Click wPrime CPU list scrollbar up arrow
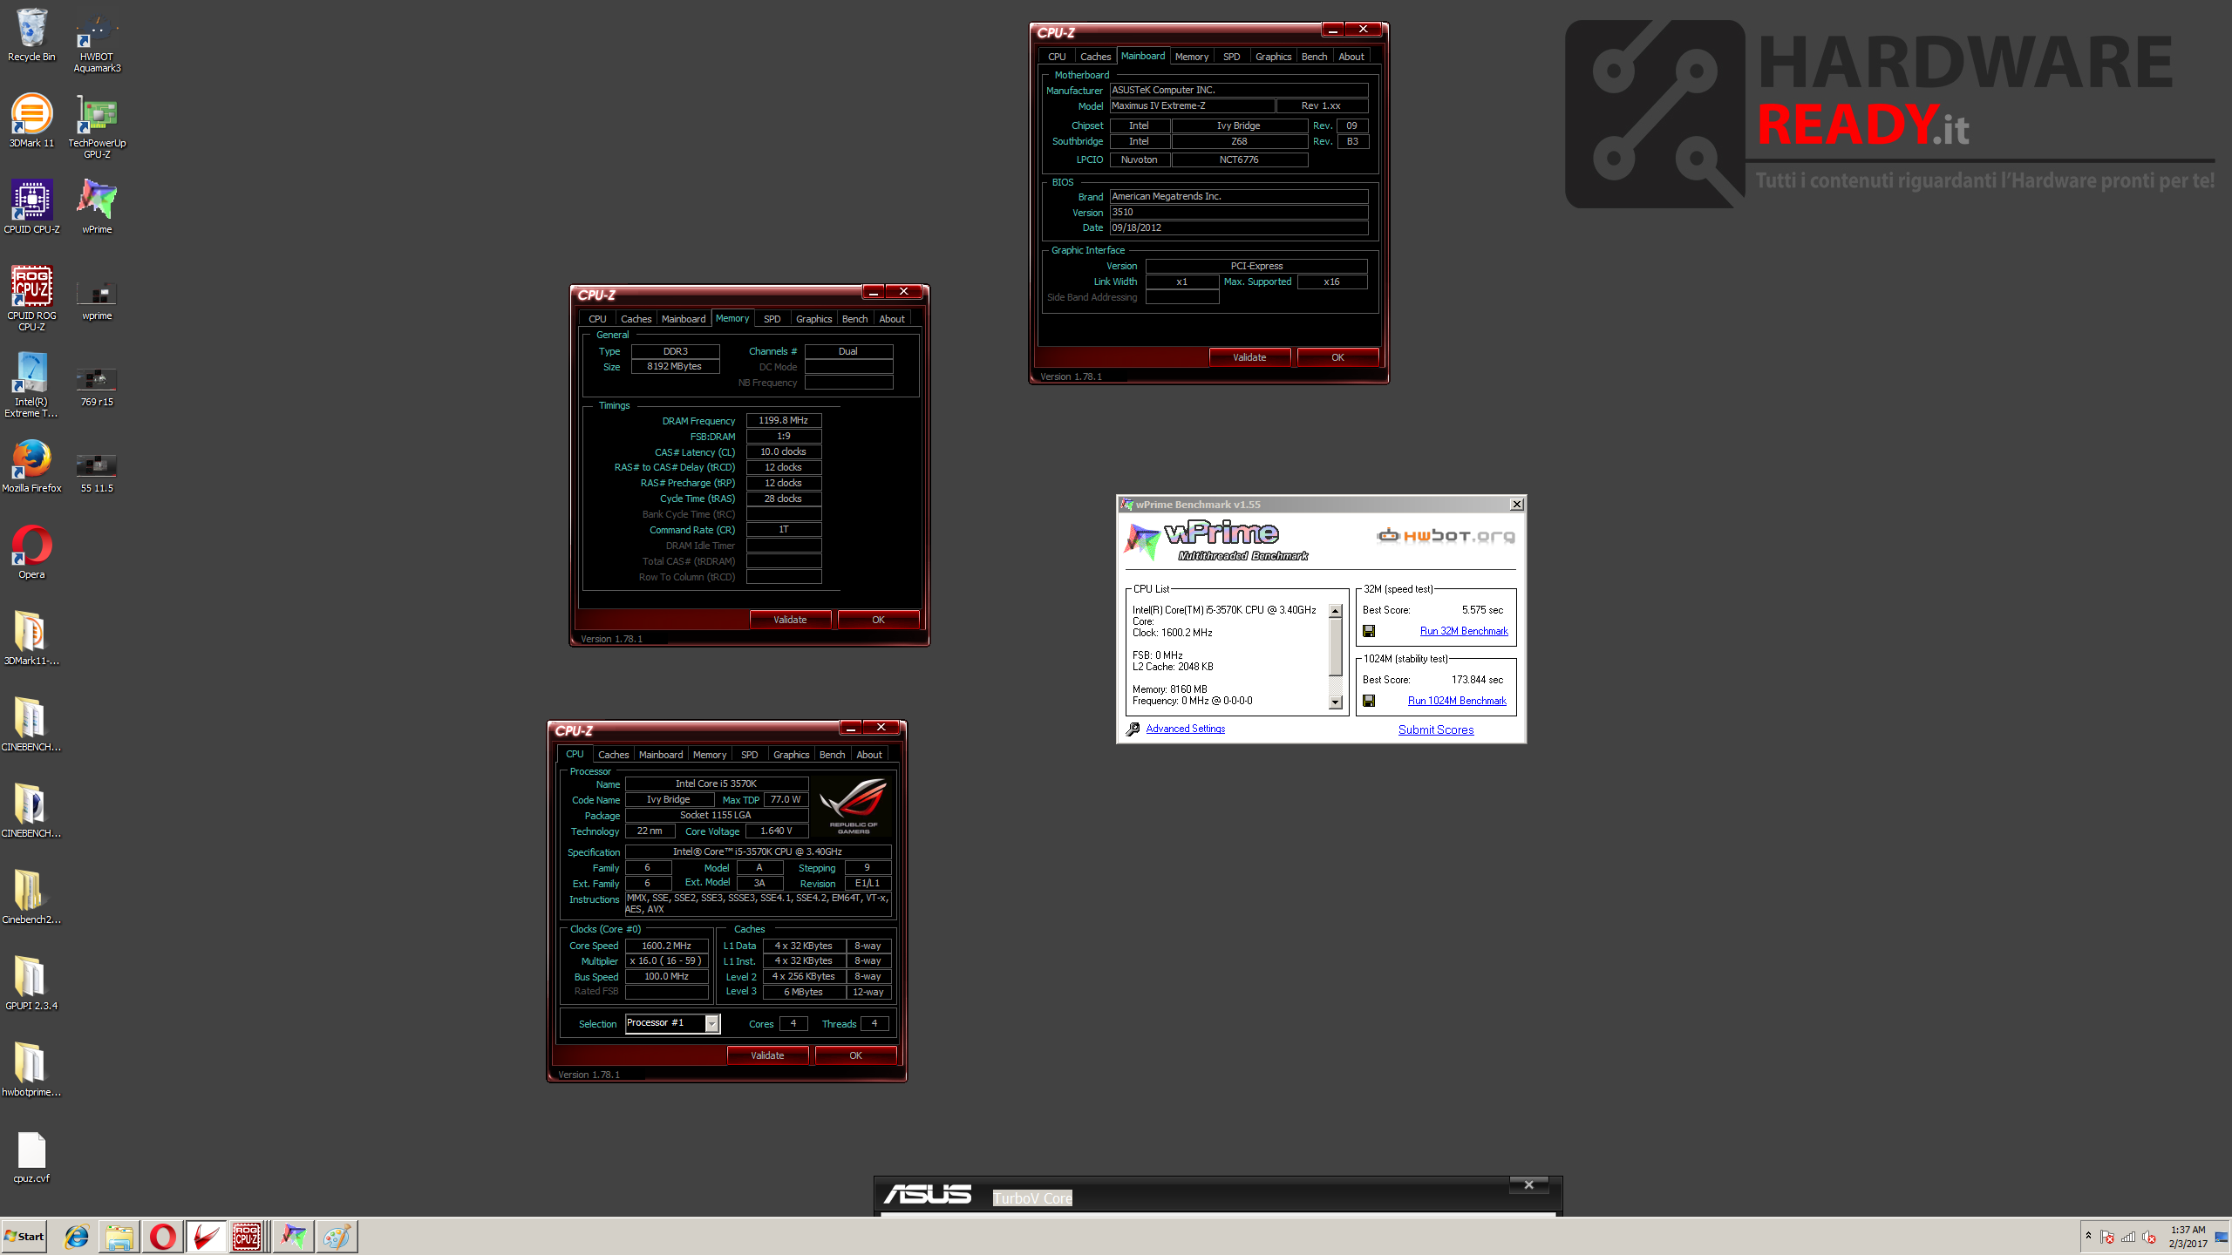This screenshot has width=2232, height=1255. [1335, 611]
